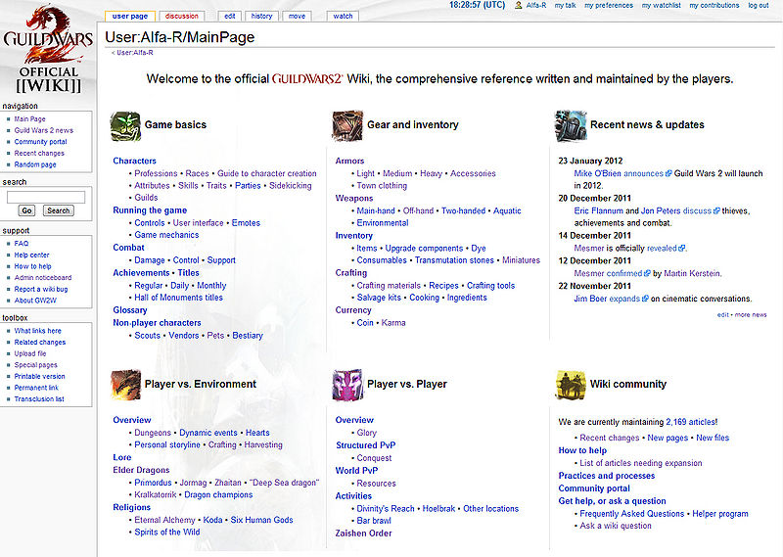This screenshot has height=557, width=783.
Task: Click external link icon after Mesmer confirmed
Action: [647, 273]
